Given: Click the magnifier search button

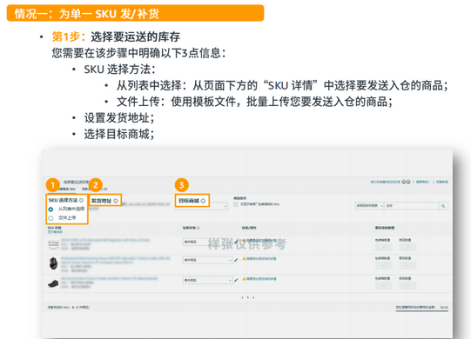Looking at the screenshot, I should [x=443, y=206].
